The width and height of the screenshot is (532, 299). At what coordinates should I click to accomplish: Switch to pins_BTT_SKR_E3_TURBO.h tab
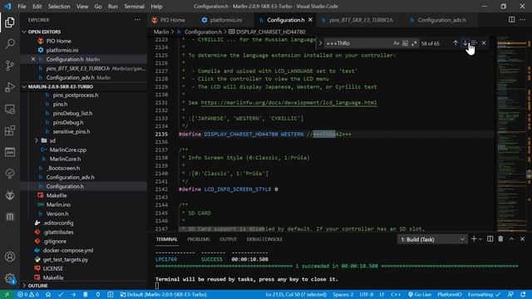[361, 20]
